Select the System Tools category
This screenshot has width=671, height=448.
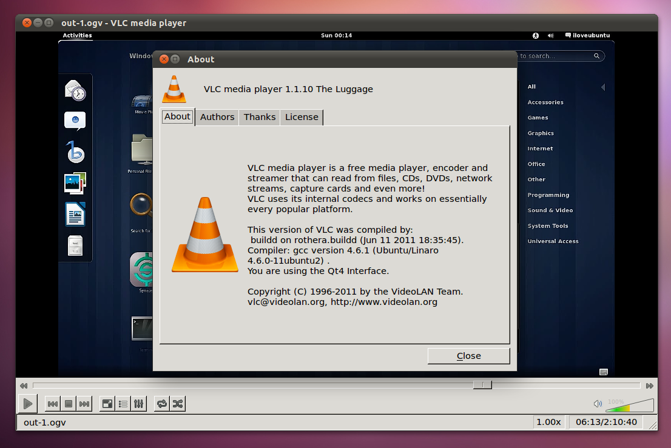(x=548, y=226)
